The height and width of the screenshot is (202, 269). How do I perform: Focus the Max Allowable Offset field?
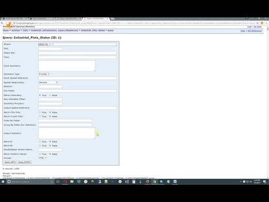click(x=50, y=99)
